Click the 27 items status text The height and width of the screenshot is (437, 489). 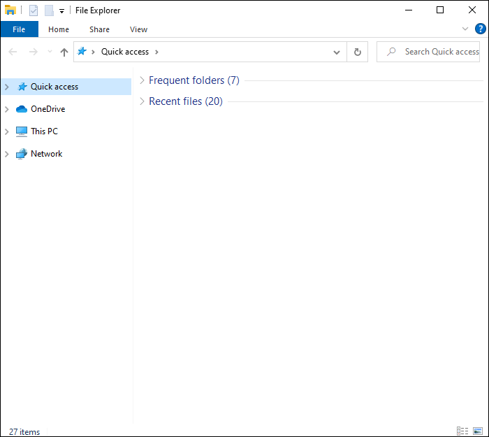tap(24, 432)
